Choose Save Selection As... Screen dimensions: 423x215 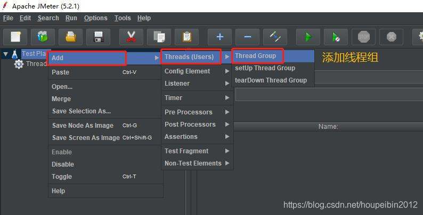pos(105,111)
